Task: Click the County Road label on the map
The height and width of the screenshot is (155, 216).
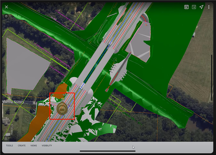Action: [13, 102]
